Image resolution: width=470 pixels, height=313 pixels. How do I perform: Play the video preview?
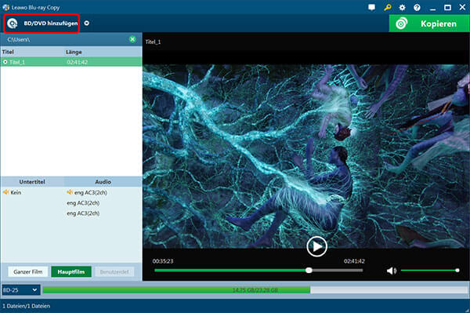[316, 246]
